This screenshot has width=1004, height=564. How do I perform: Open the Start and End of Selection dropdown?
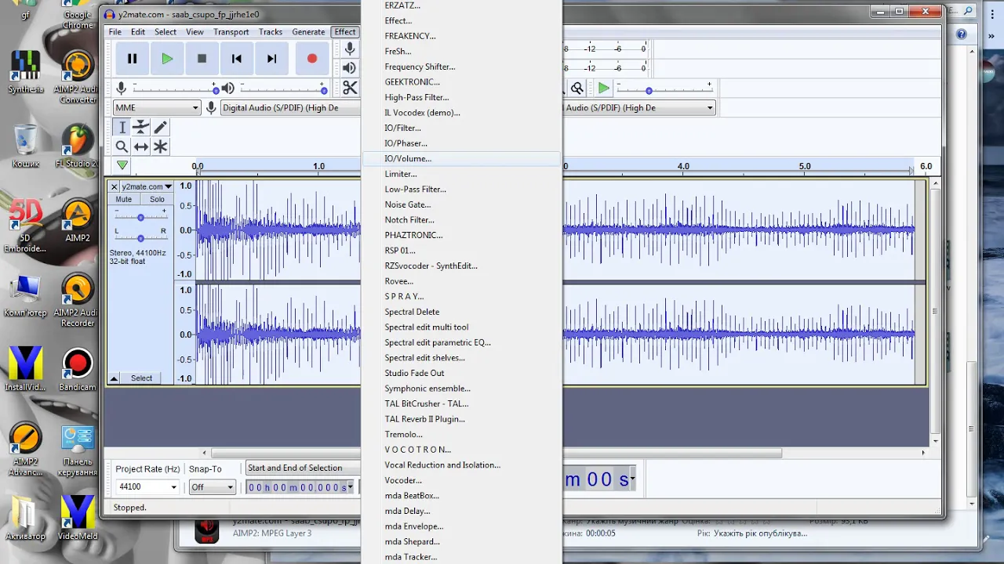pyautogui.click(x=303, y=468)
